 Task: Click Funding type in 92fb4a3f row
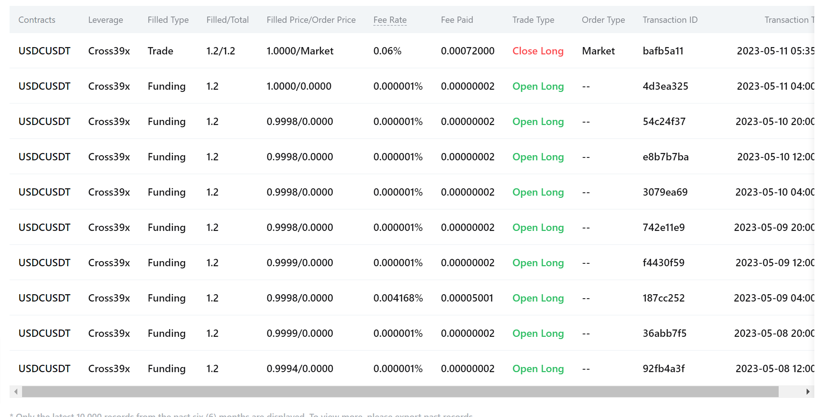(x=166, y=368)
